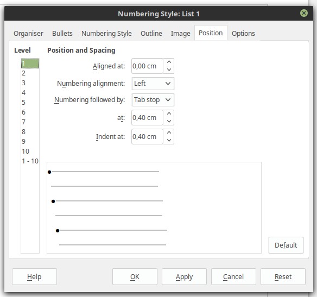Viewport: 317px width, 297px height.
Task: Close the Numbering Style dialog
Action: pos(303,14)
